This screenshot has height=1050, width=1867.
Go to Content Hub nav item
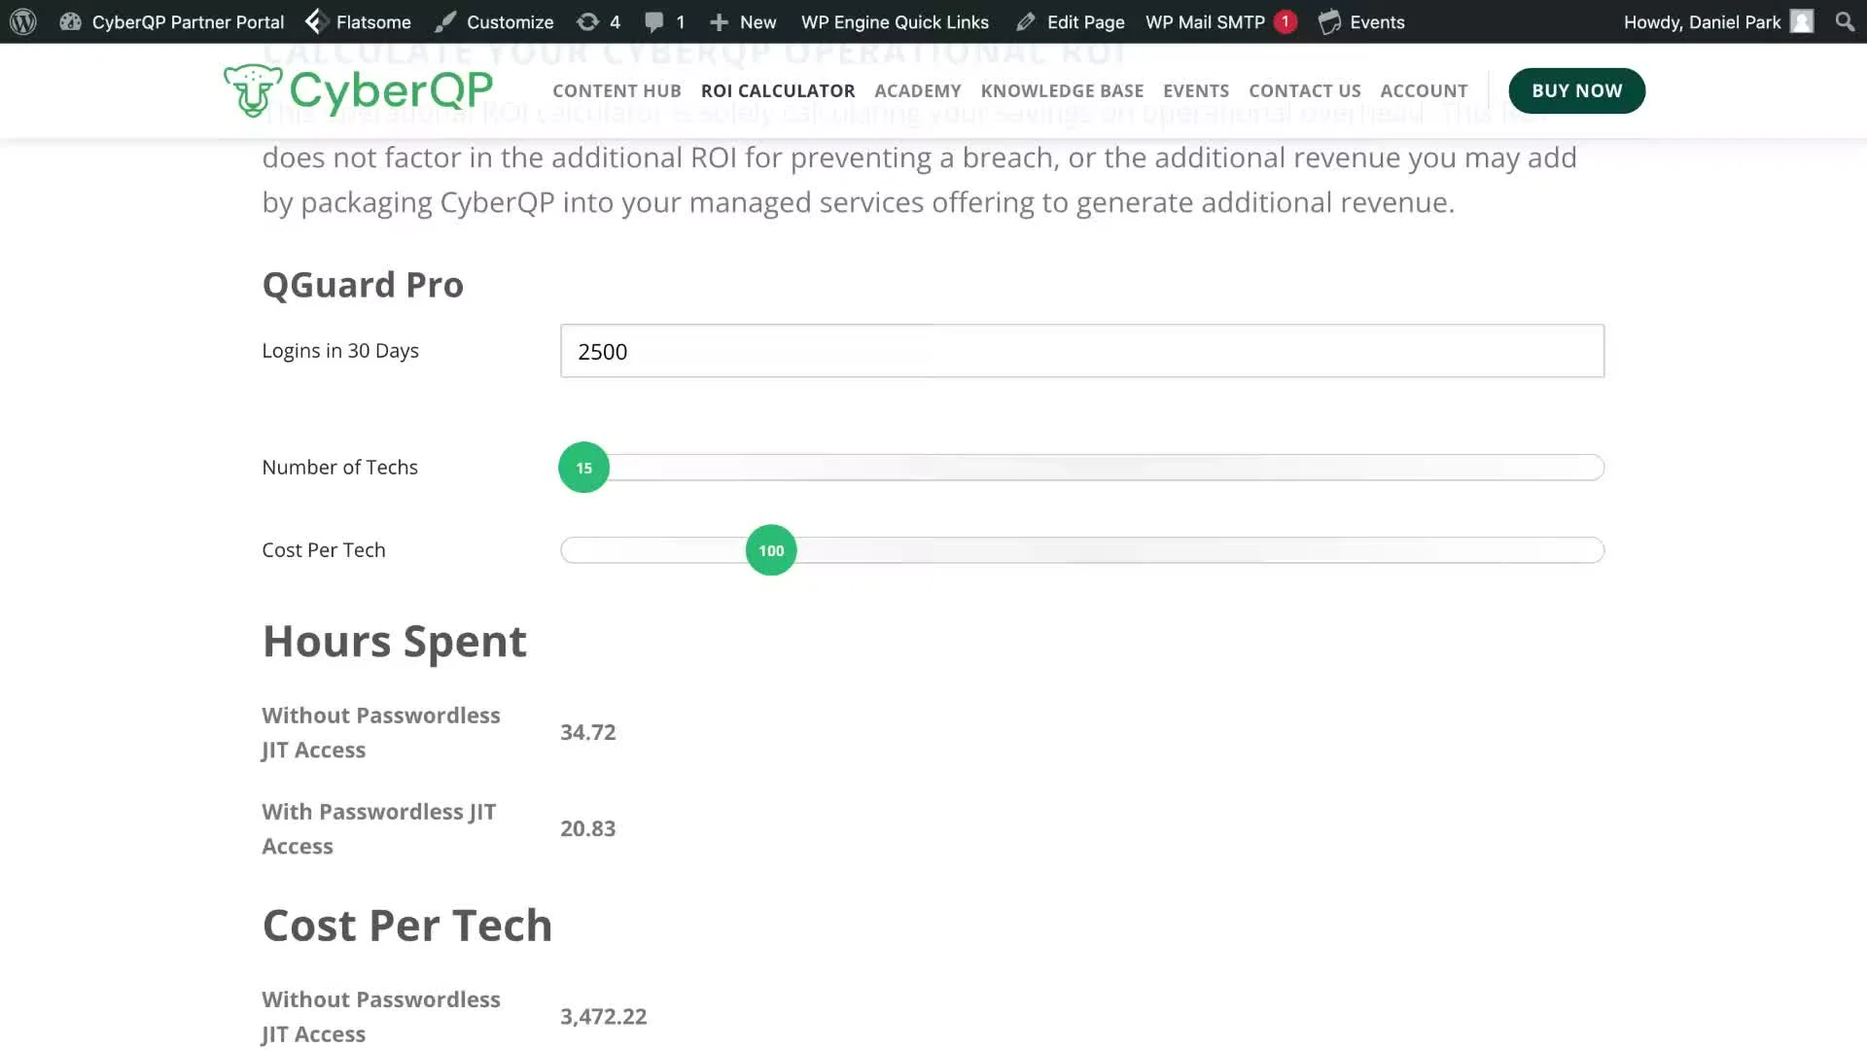pyautogui.click(x=616, y=90)
